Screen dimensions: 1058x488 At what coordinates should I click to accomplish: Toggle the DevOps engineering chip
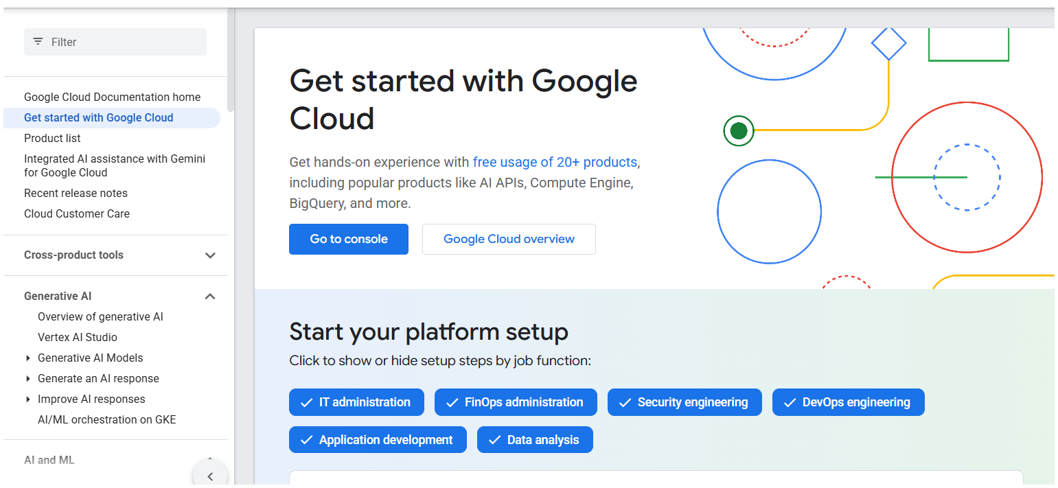848,402
